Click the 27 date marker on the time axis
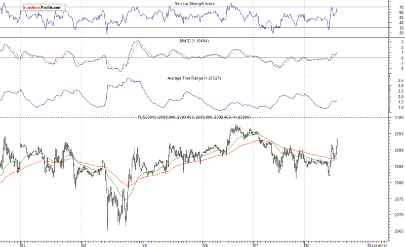Screen dimensions: 405x247 256,245
